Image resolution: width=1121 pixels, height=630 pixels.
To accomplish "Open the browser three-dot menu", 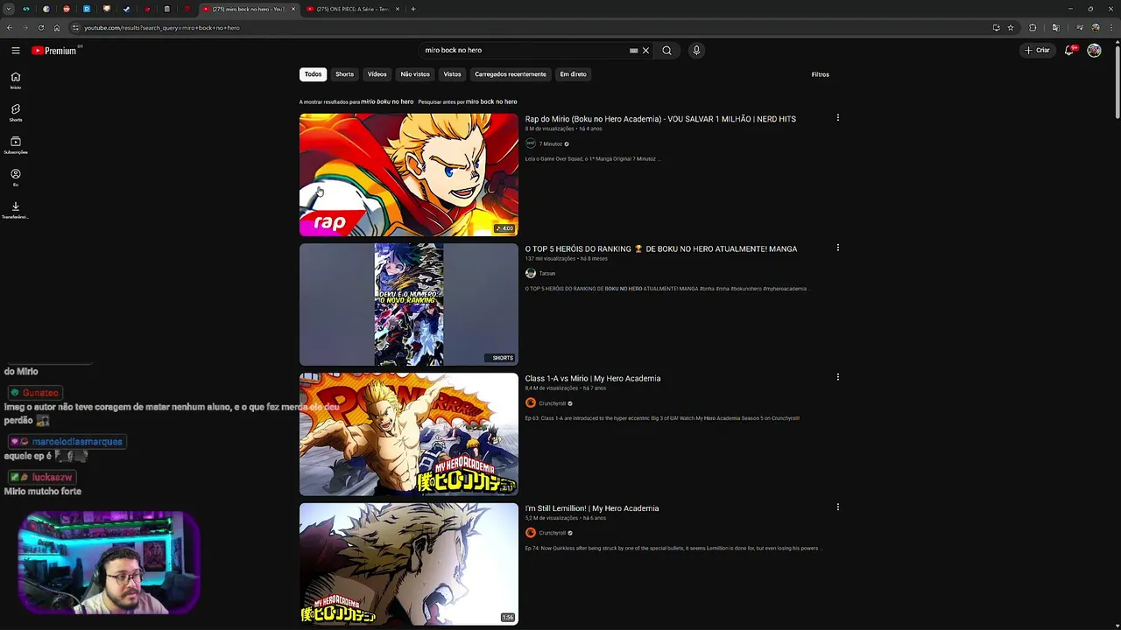I will 1110,28.
